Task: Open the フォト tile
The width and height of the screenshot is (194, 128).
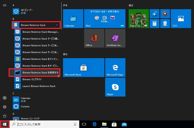Action: (x=181, y=19)
